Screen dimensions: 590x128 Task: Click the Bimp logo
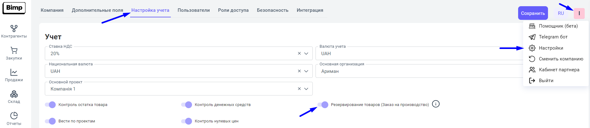[x=14, y=8]
